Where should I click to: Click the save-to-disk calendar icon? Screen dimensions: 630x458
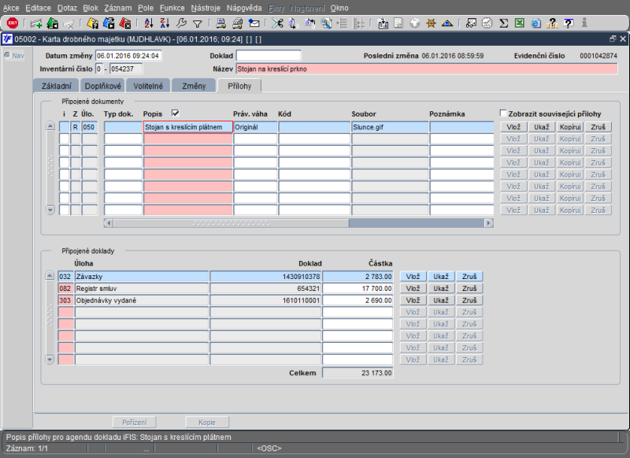click(x=383, y=24)
